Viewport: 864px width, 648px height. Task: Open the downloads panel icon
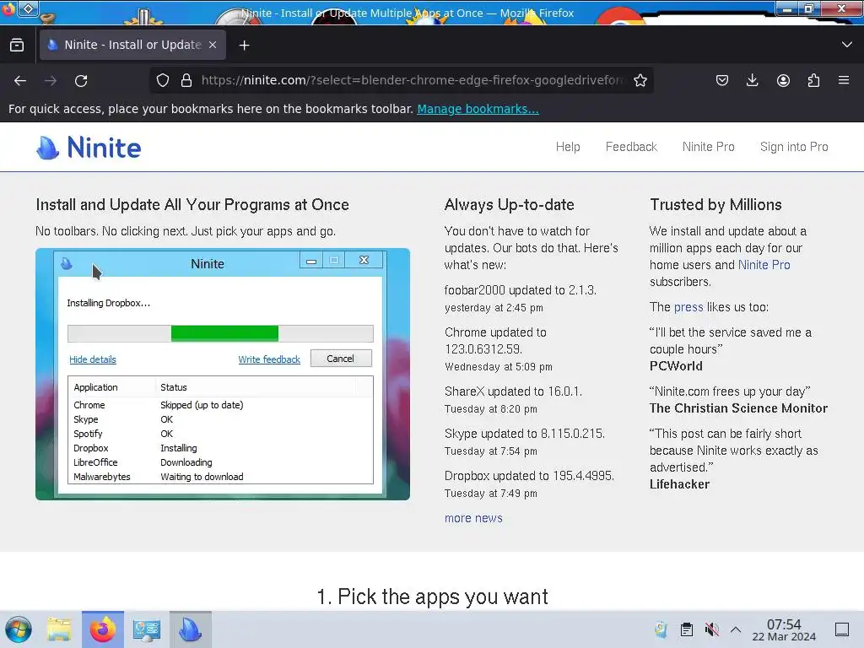(x=752, y=80)
